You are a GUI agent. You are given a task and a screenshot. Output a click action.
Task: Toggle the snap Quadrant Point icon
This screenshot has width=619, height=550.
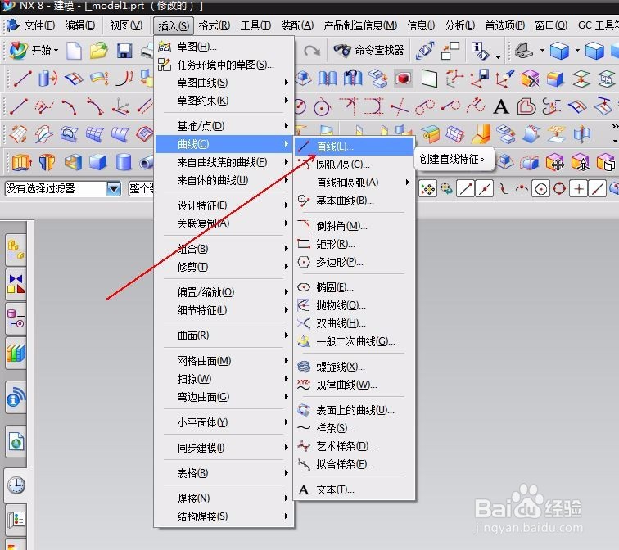pos(559,189)
